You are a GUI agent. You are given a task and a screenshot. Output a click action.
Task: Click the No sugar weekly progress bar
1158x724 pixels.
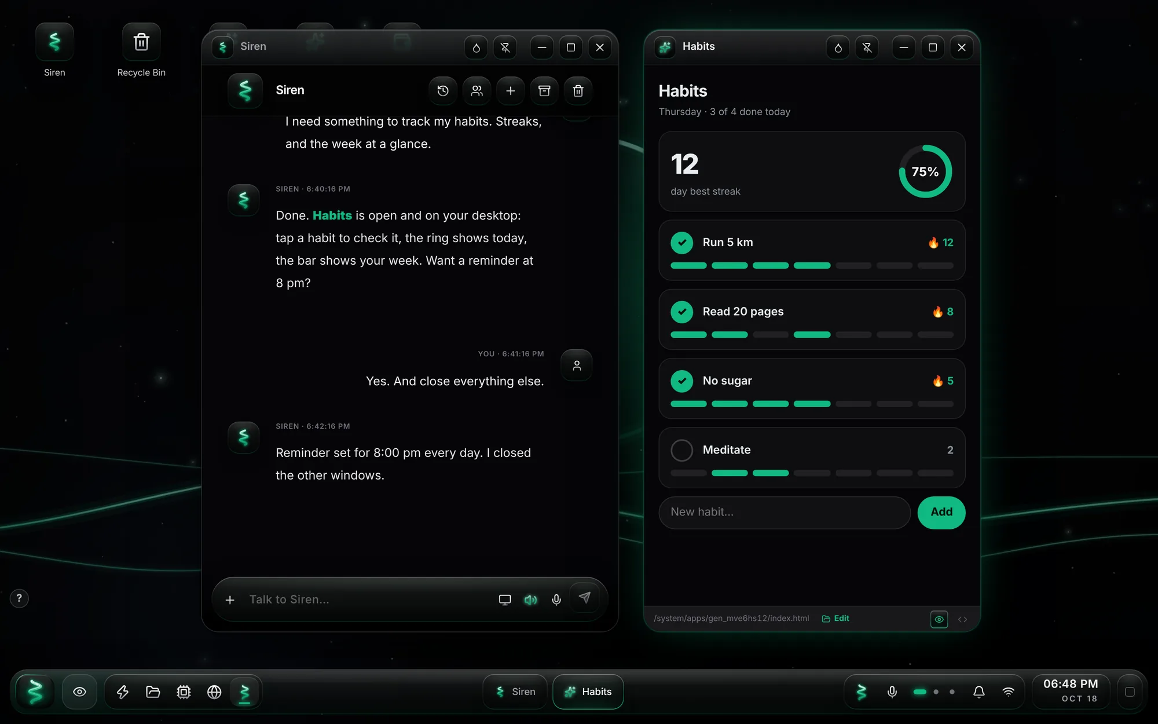click(812, 404)
